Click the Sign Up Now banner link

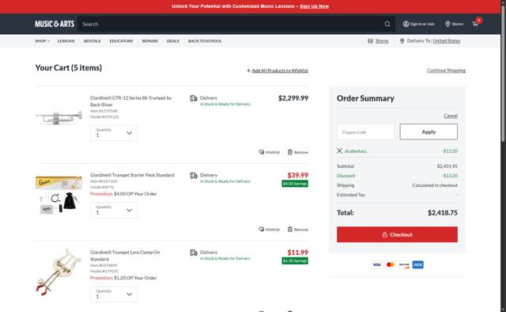pos(315,6)
